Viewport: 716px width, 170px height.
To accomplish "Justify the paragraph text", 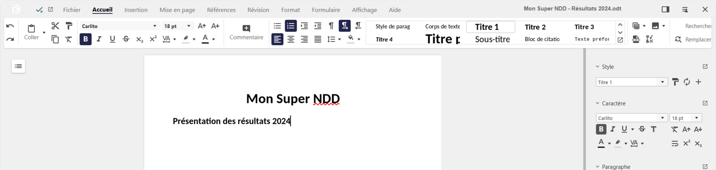I will pos(318,39).
